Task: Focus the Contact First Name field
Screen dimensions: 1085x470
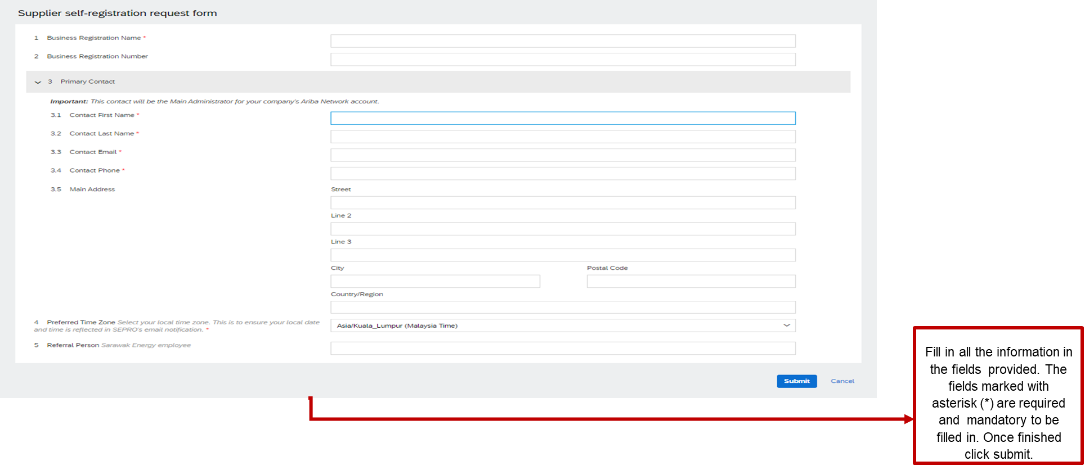Action: coord(563,118)
